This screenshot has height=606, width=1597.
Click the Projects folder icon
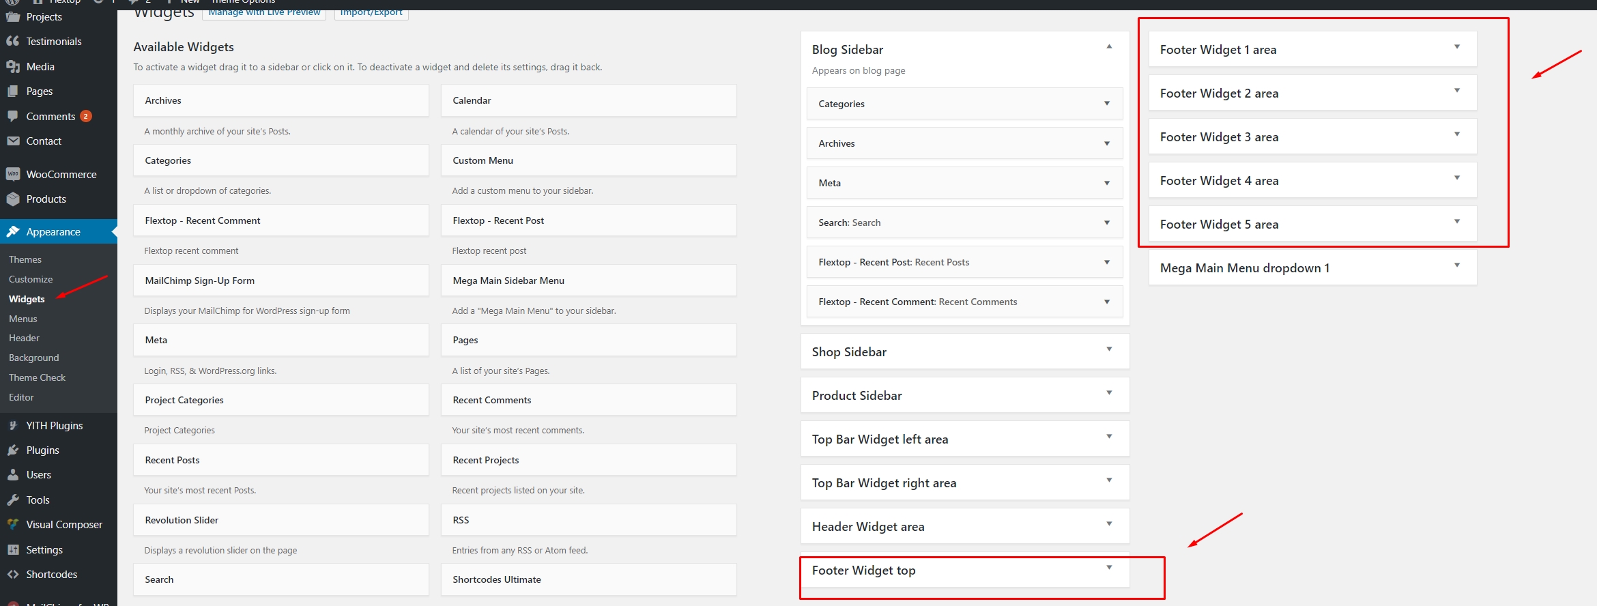[13, 17]
